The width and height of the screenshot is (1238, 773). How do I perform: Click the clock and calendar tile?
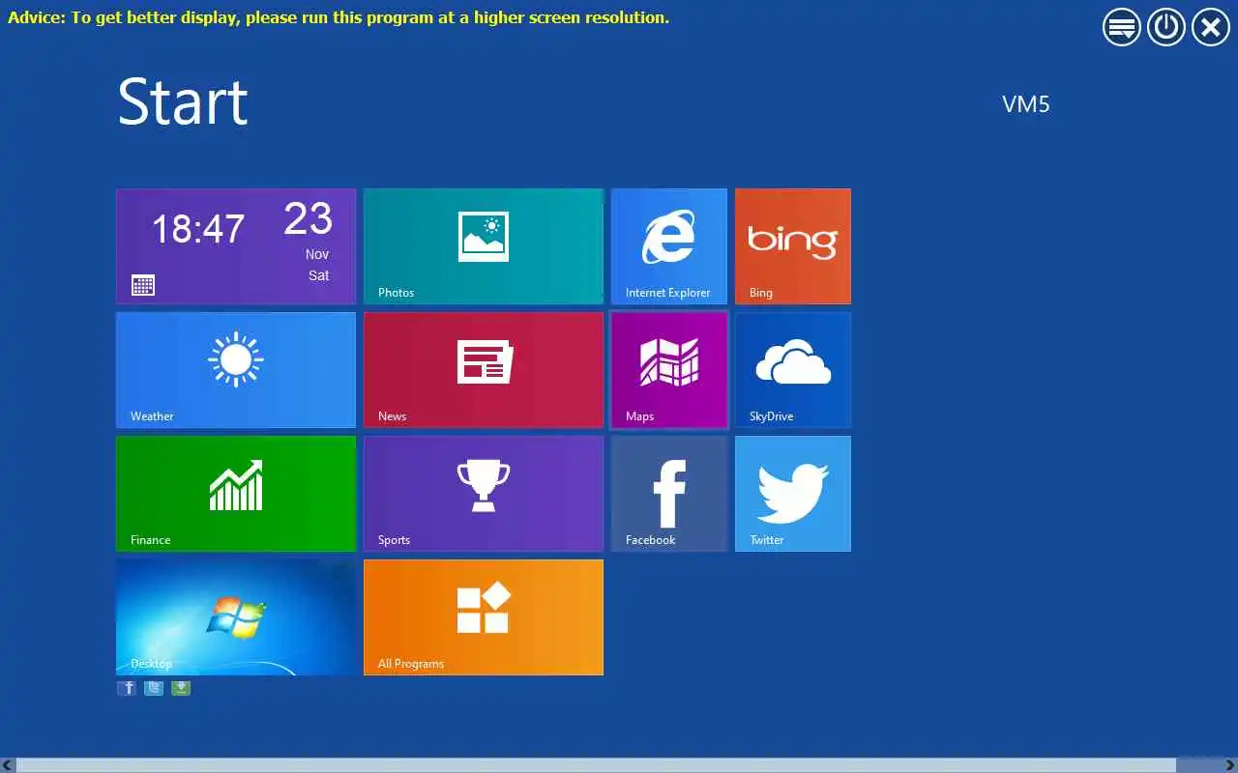tap(236, 246)
